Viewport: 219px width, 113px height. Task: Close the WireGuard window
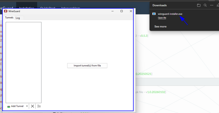131,11
